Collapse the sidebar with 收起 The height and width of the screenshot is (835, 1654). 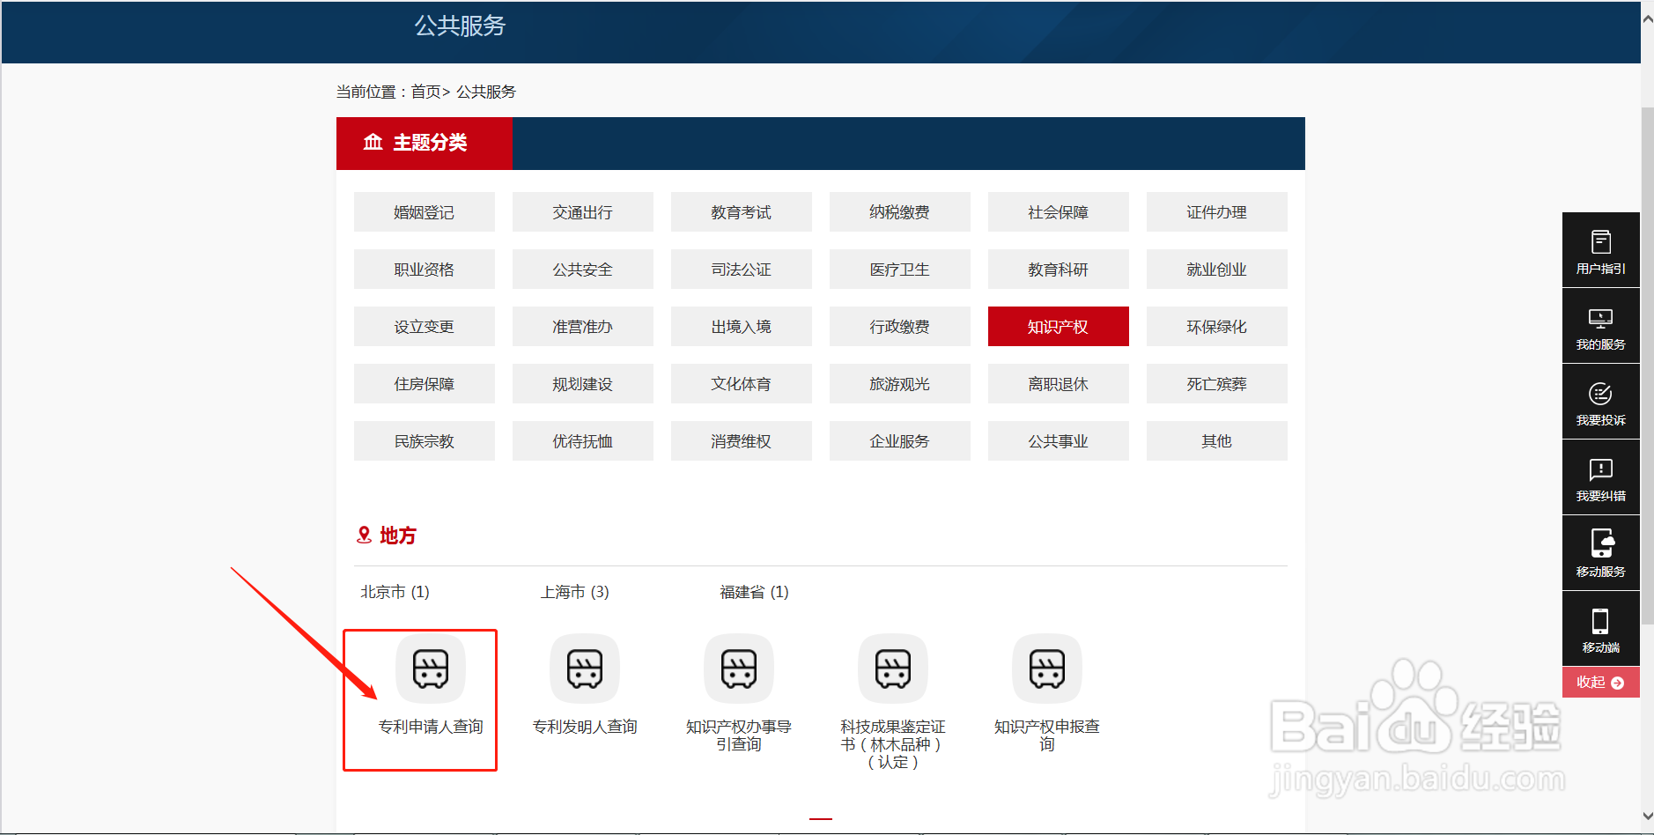tap(1600, 682)
